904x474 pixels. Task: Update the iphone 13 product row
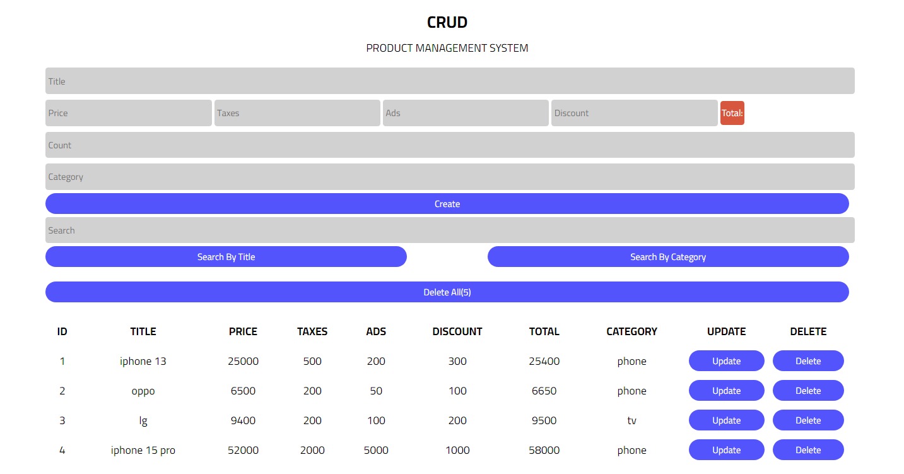(726, 361)
